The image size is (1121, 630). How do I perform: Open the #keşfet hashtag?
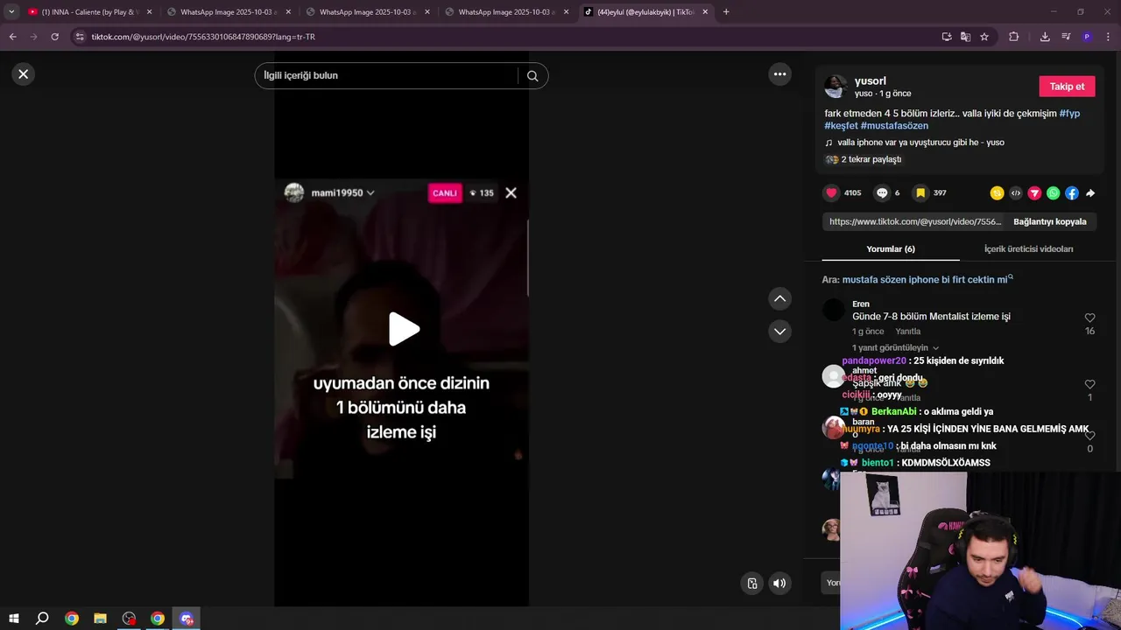841,126
